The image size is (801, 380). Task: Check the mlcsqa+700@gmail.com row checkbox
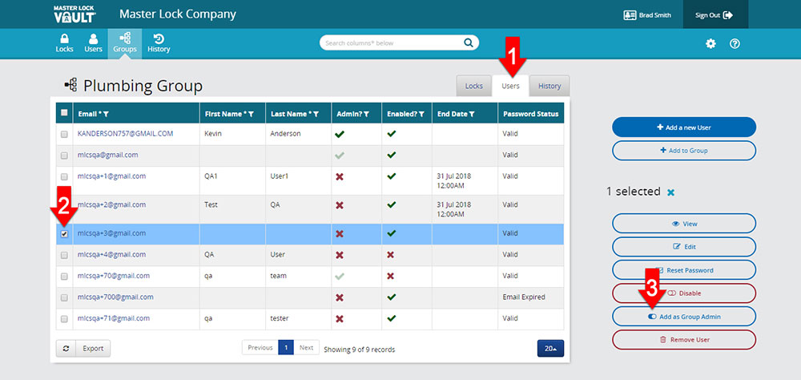pyautogui.click(x=64, y=297)
